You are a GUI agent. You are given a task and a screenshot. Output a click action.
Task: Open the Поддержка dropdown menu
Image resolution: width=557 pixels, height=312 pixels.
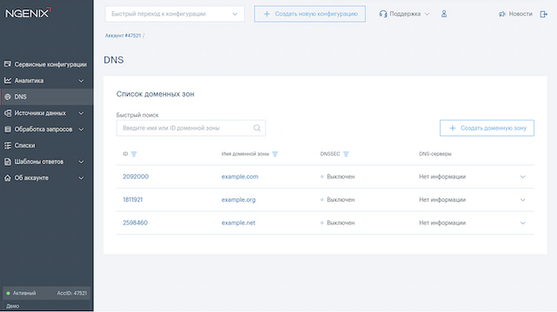coord(404,14)
